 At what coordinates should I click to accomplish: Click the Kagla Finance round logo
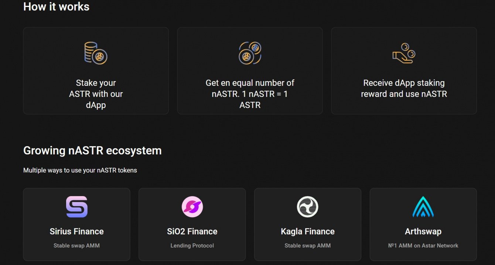click(x=307, y=207)
